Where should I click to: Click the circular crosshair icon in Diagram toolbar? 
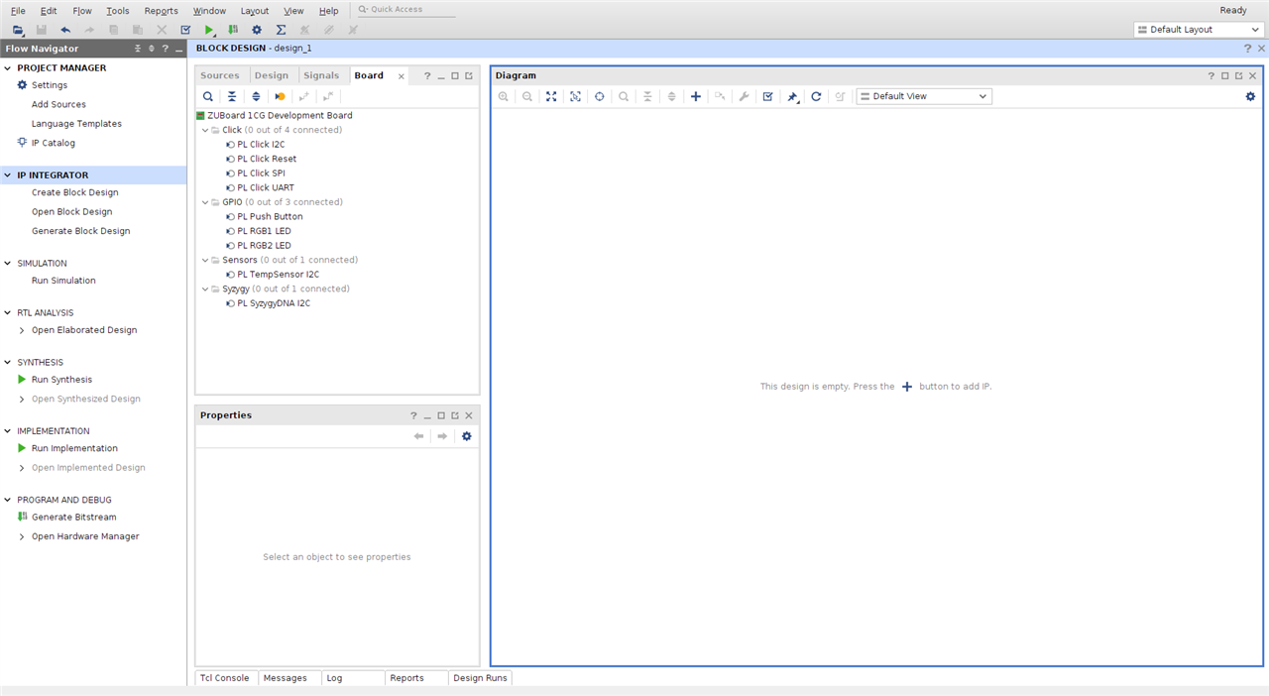pyautogui.click(x=599, y=96)
